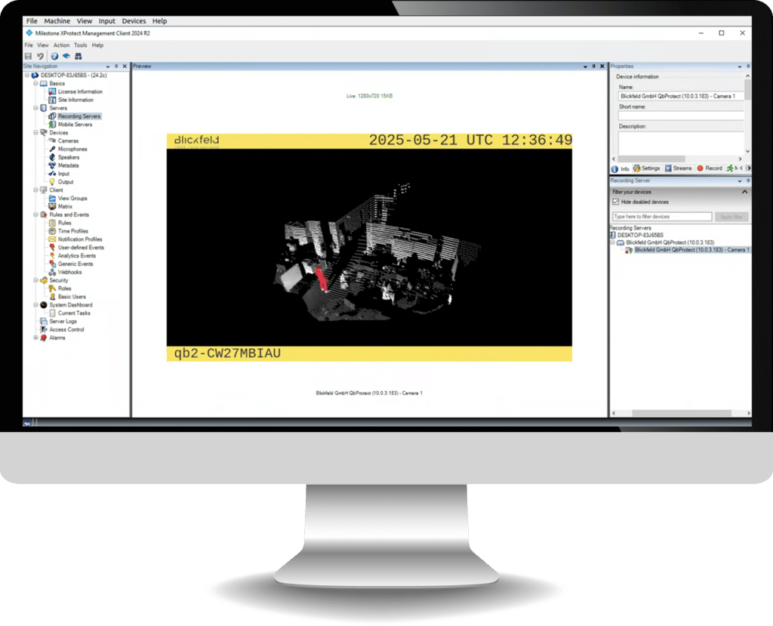Open the Site Navigation pane dropdown arrow
The width and height of the screenshot is (773, 626).
[108, 66]
